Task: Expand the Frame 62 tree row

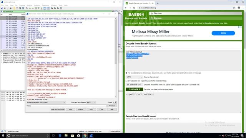Action: (x=2, y=54)
